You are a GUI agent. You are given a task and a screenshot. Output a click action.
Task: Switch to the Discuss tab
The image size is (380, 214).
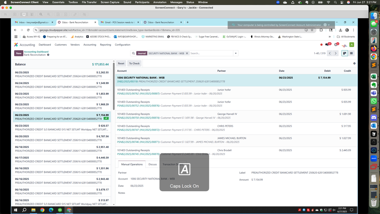pyautogui.click(x=153, y=164)
